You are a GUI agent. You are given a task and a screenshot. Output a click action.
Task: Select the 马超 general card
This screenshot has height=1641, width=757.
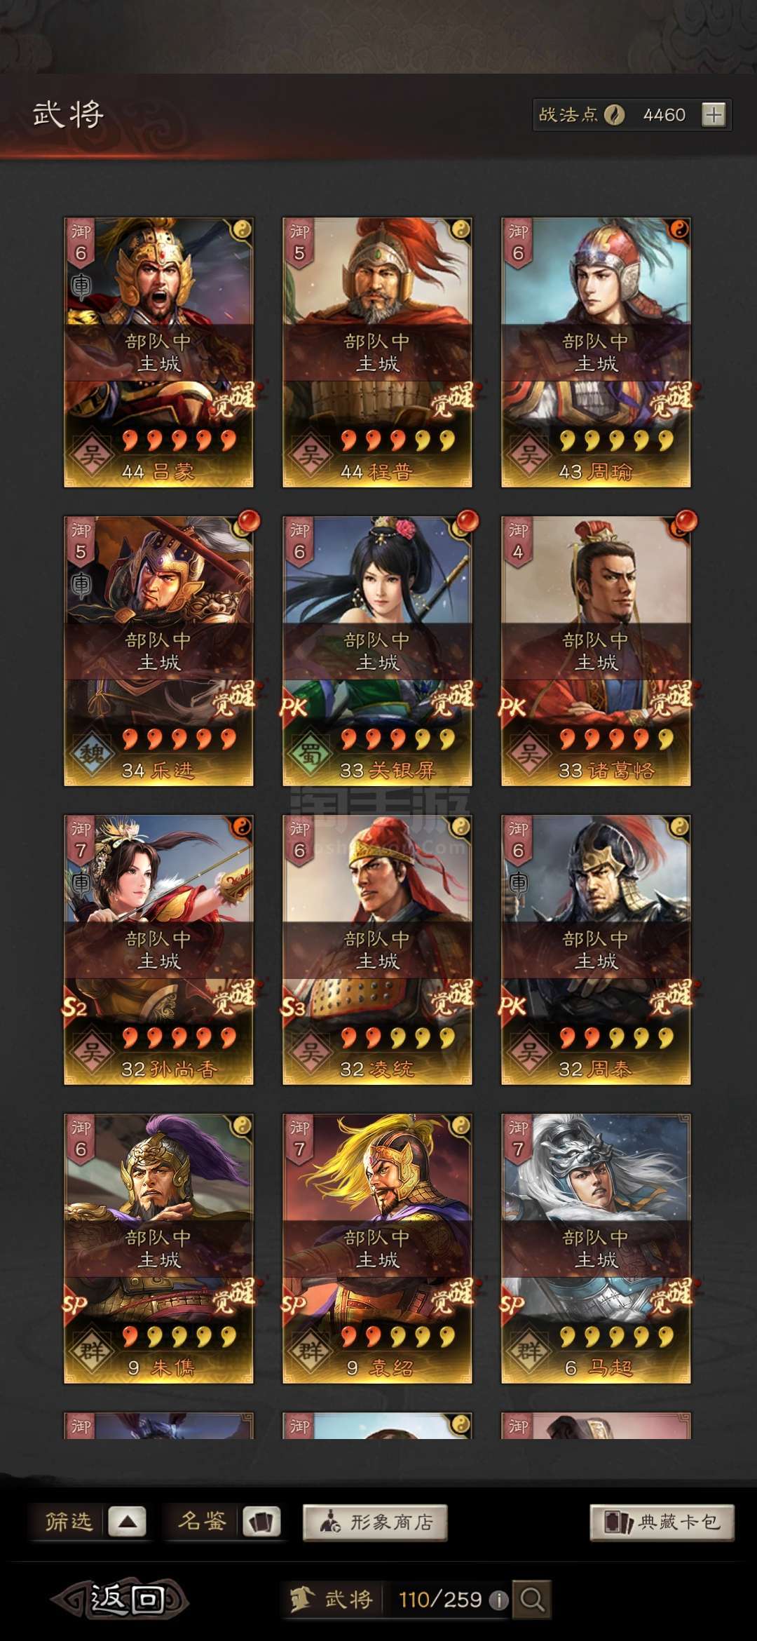pyautogui.click(x=596, y=1248)
